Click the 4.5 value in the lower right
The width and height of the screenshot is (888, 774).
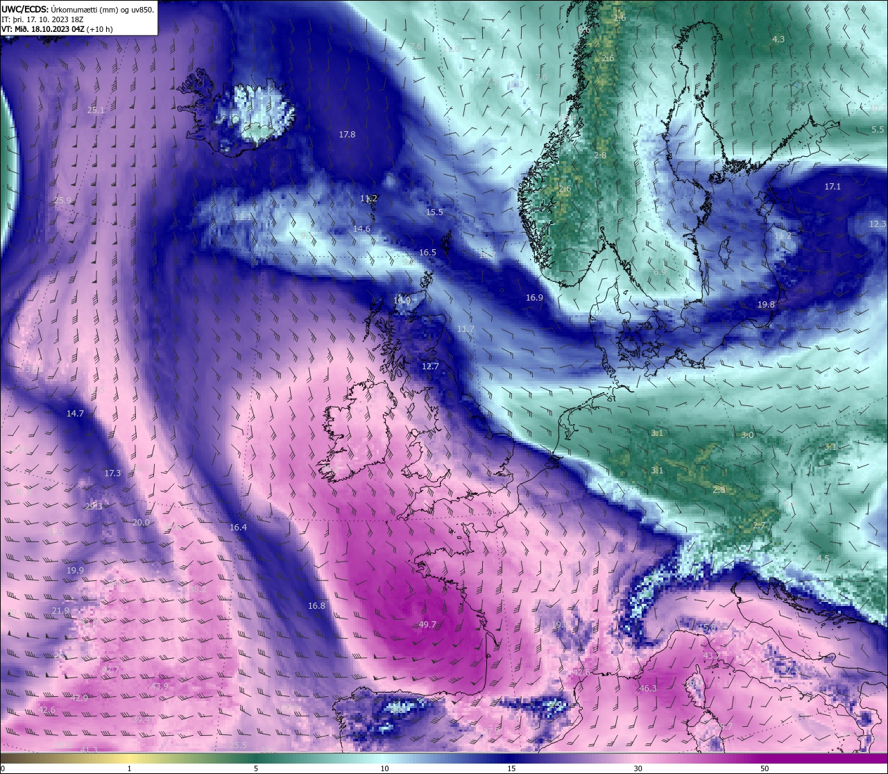point(823,559)
